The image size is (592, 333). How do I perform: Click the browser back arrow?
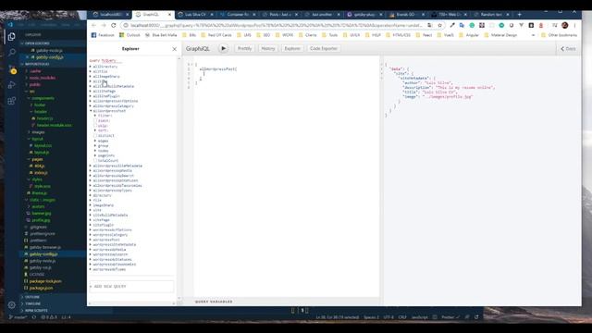coord(93,25)
